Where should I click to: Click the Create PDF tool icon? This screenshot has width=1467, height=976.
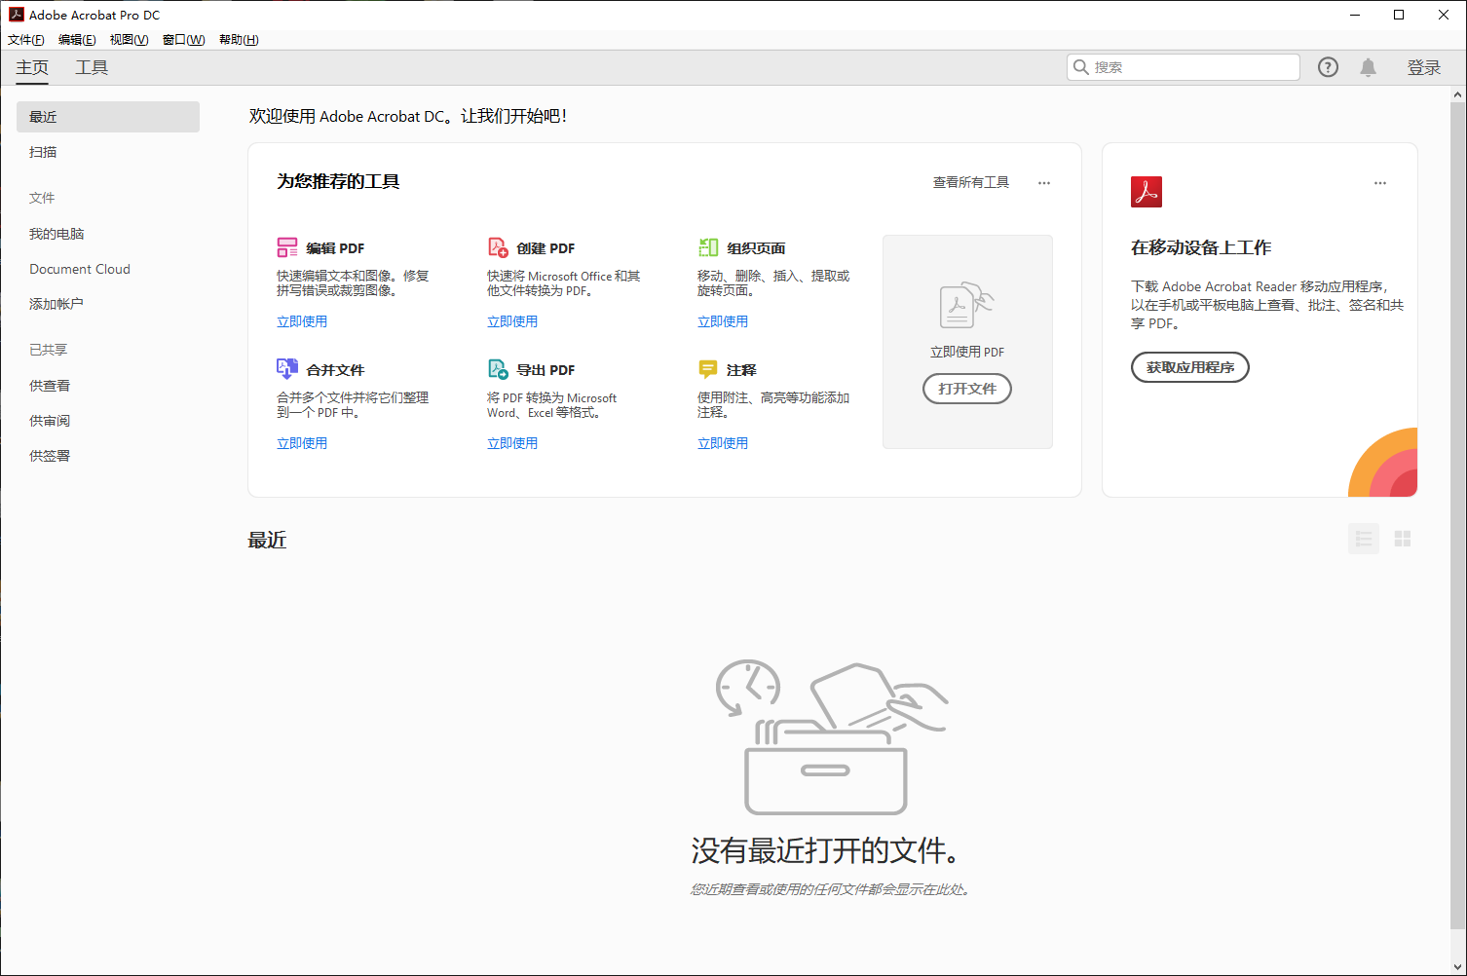[x=498, y=247]
